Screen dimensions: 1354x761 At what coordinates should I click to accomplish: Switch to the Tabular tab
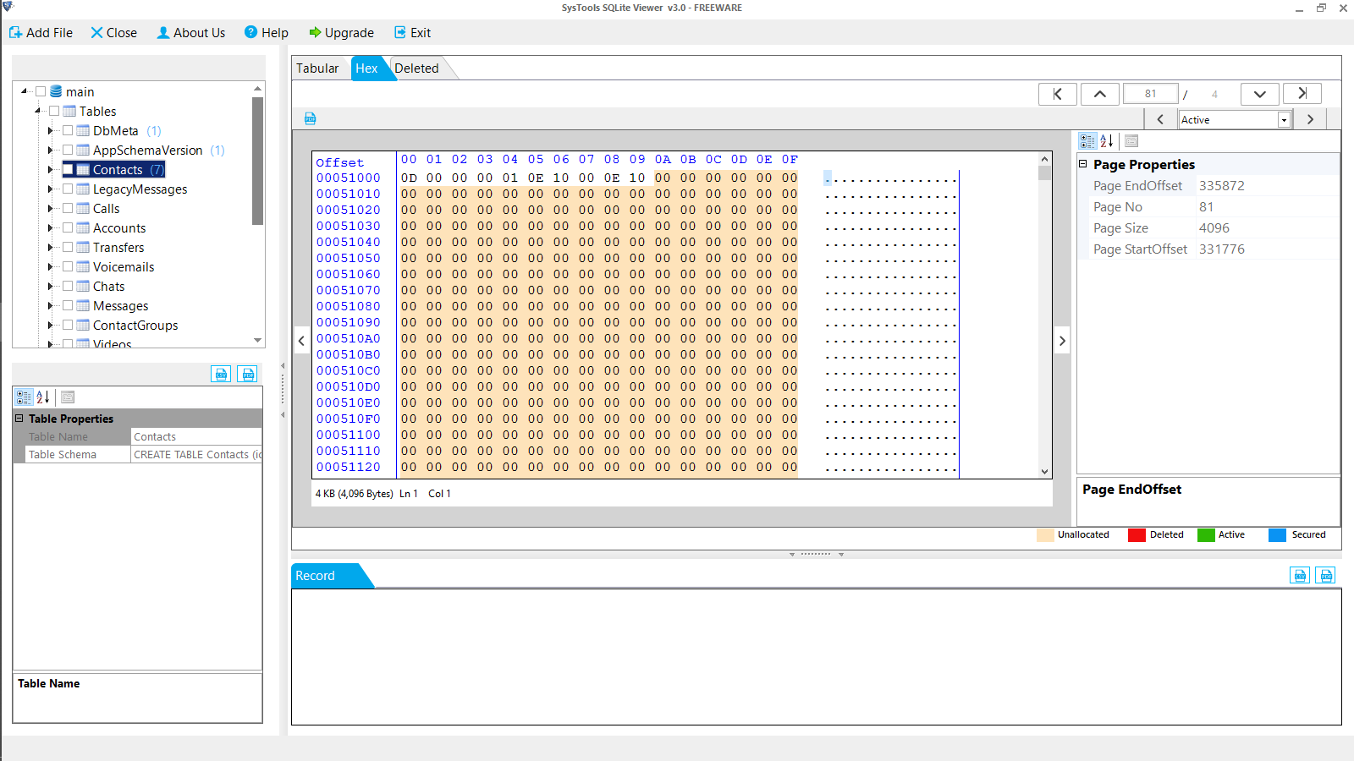317,68
